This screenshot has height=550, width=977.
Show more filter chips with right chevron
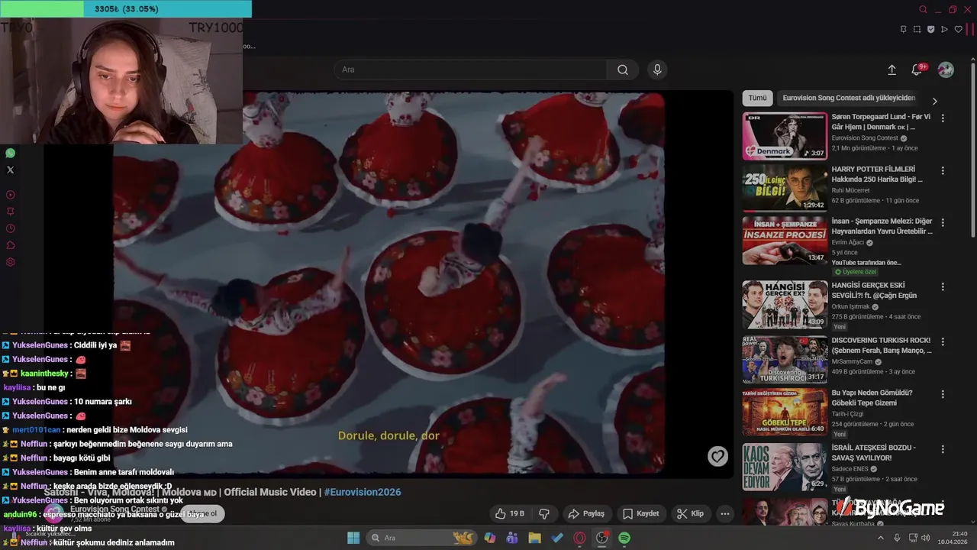934,101
